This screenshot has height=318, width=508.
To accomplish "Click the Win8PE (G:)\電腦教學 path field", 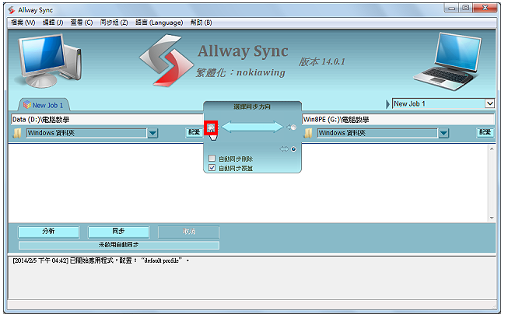I will tap(398, 120).
